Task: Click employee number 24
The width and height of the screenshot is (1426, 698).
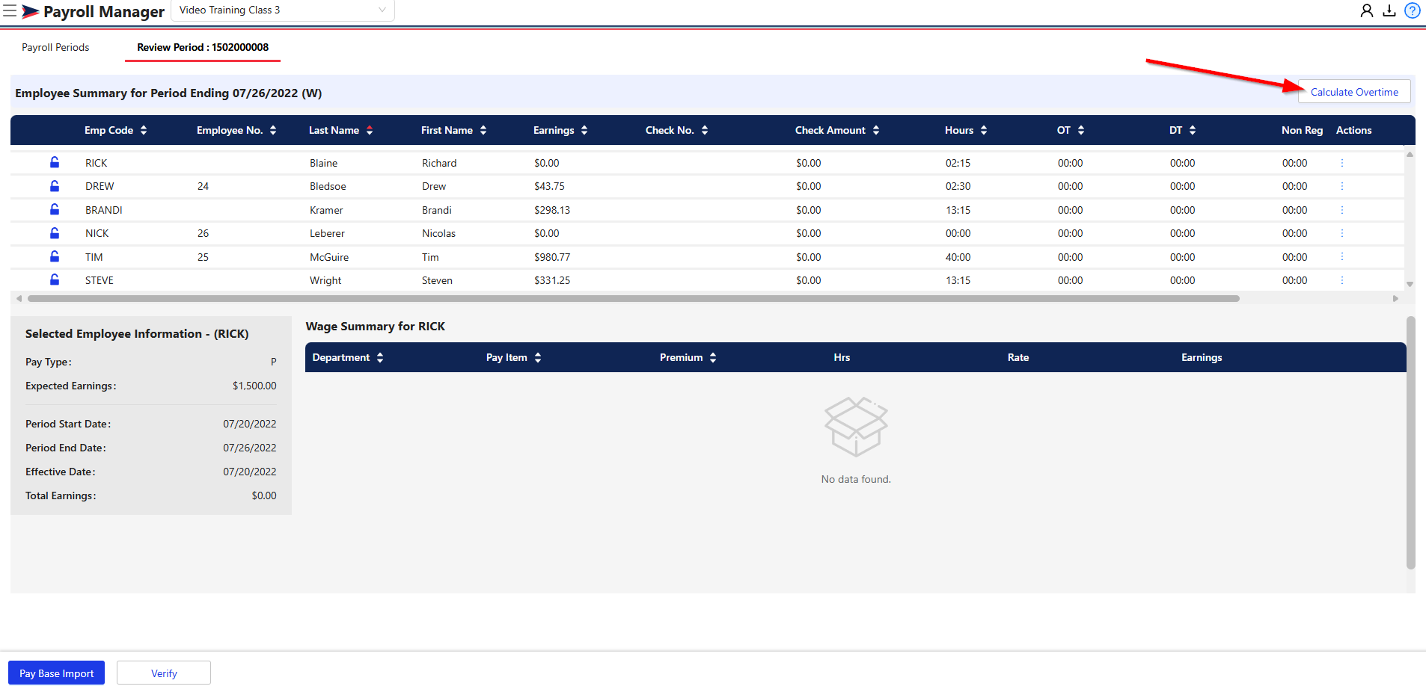Action: point(203,186)
